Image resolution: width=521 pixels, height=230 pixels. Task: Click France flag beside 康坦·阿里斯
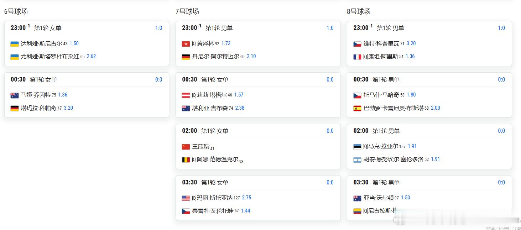coord(357,57)
